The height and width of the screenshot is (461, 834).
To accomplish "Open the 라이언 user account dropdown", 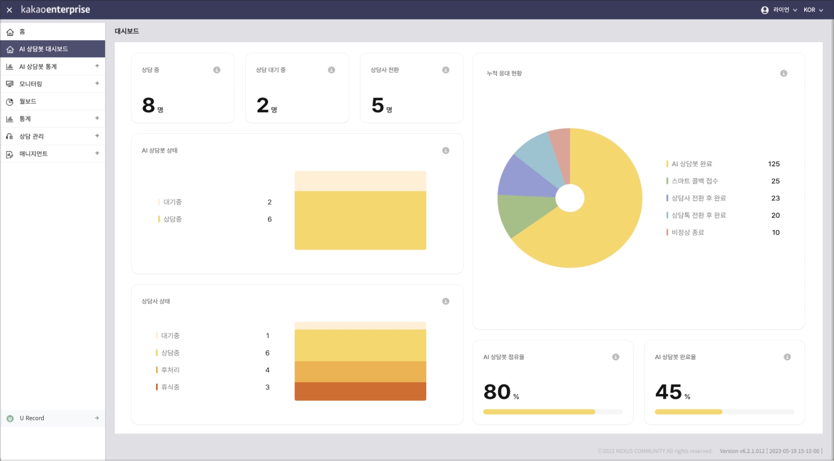I will (779, 10).
